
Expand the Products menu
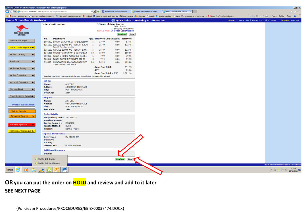coord(22,61)
